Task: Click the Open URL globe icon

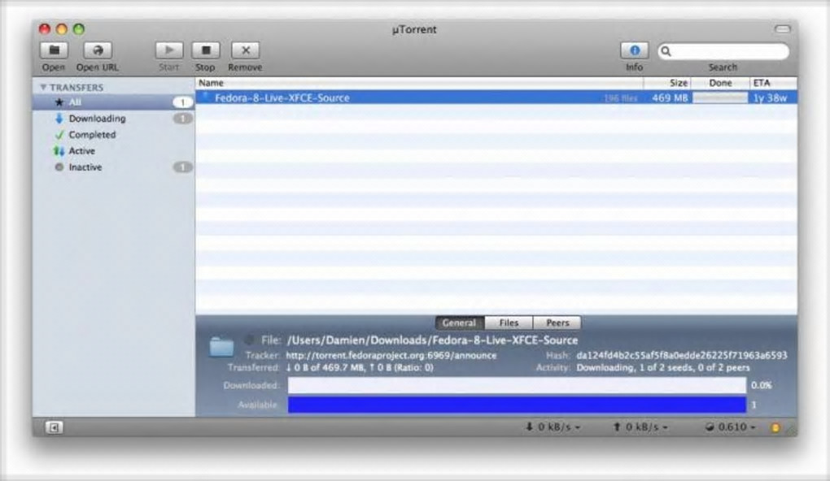Action: click(98, 50)
